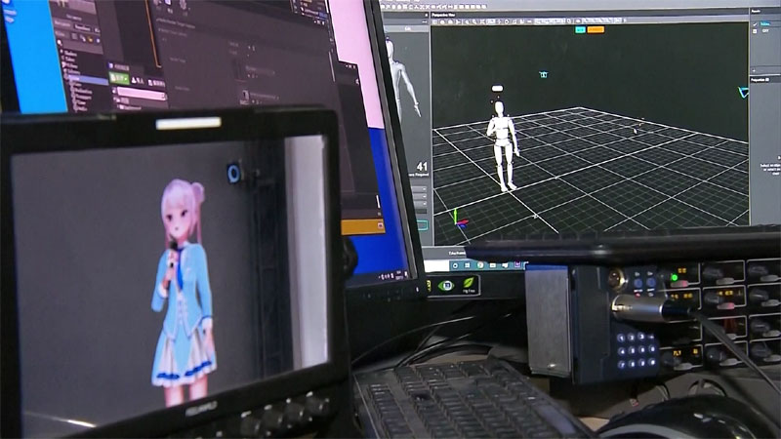Click the RGB axis gizmo on the grid floor
Viewport: 781px width, 439px height.
point(459,219)
